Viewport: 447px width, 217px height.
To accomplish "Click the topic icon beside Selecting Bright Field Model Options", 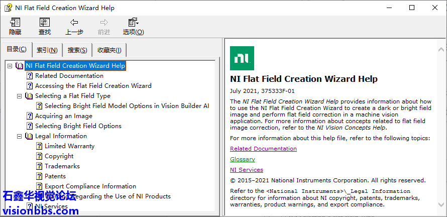I will click(39, 106).
